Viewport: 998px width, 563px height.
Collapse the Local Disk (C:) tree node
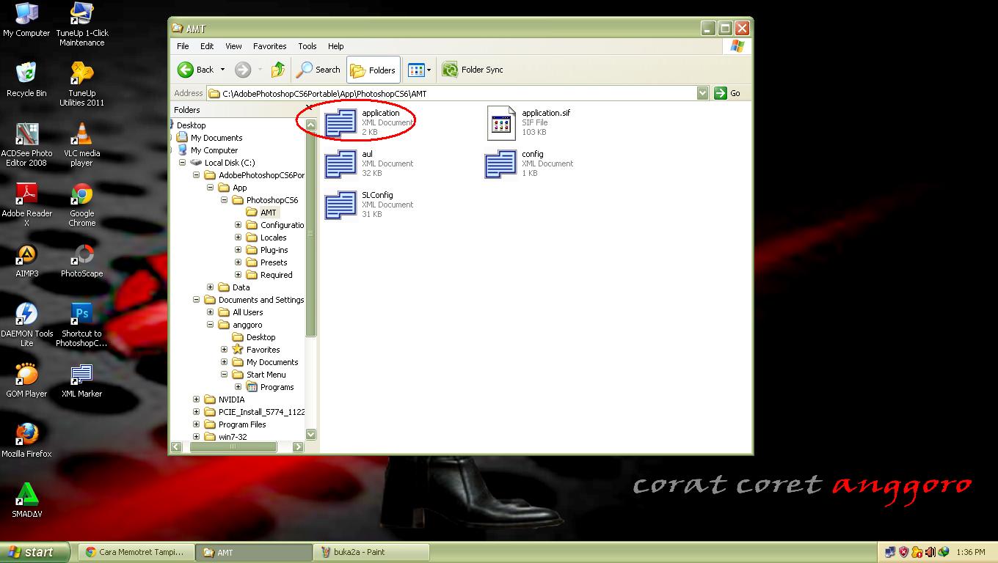point(183,163)
